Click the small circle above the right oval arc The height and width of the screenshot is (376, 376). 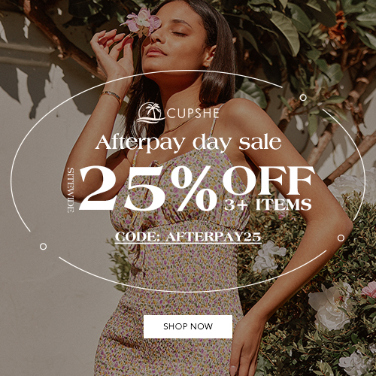303,97
